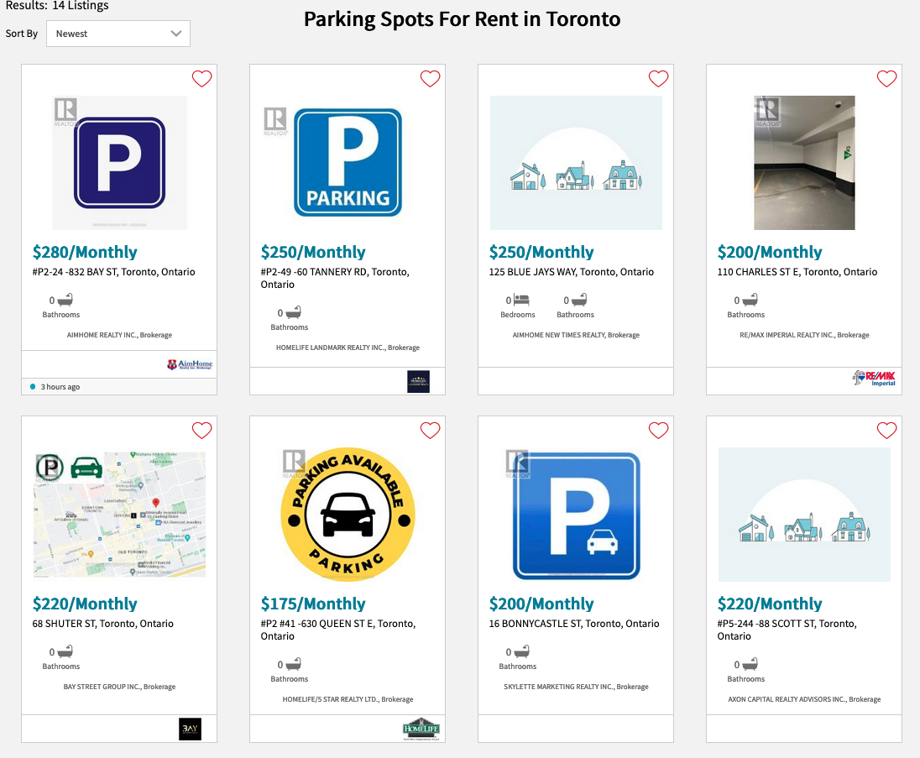Favorite the 832 Bay St listing heart
920x758 pixels.
pyautogui.click(x=201, y=79)
